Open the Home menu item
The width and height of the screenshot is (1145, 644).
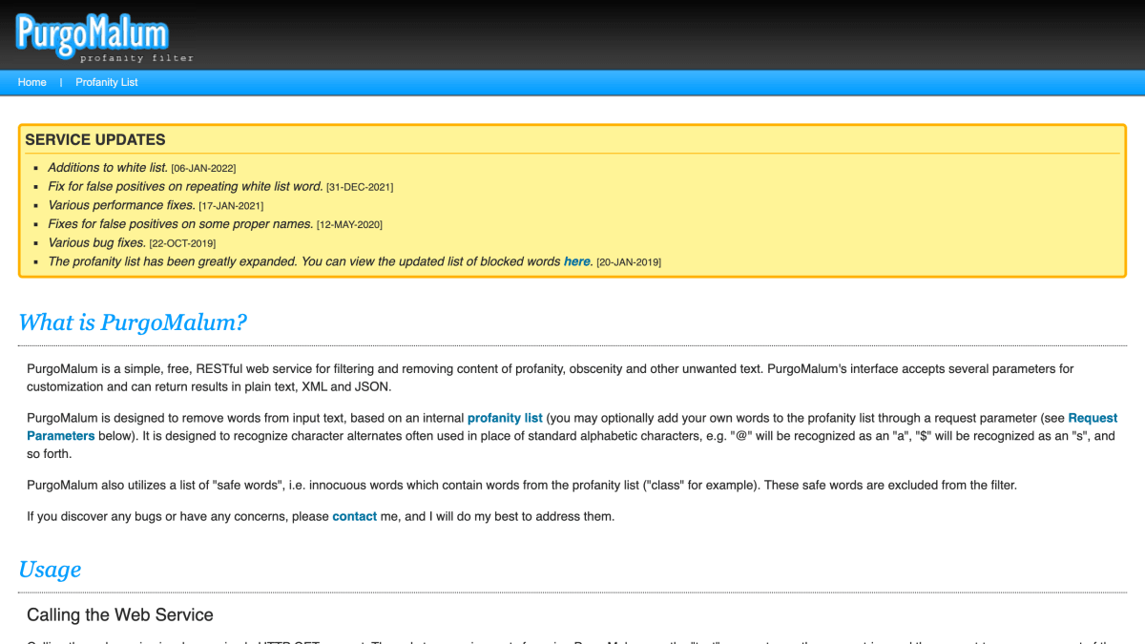coord(31,82)
